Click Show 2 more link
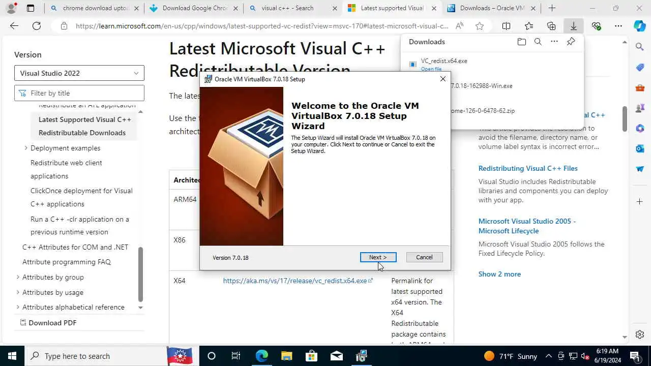 [x=499, y=274]
